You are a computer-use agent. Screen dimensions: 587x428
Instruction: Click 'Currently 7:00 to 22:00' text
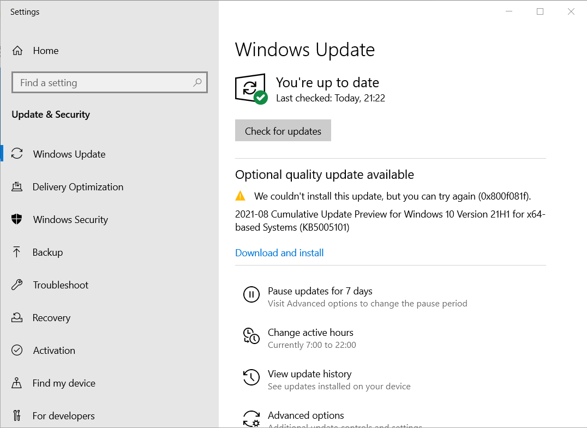click(x=312, y=345)
